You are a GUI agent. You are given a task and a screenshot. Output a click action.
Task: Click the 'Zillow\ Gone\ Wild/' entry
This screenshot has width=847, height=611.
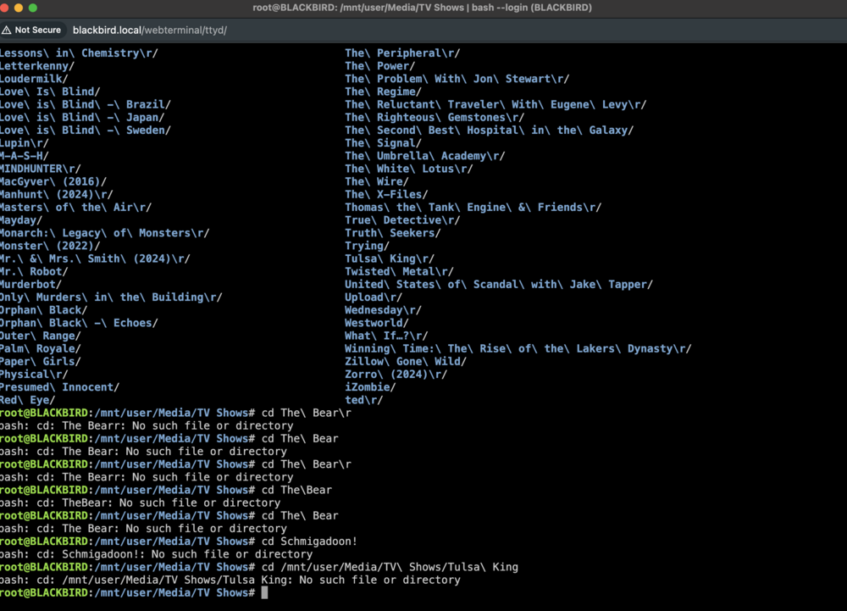tap(406, 361)
